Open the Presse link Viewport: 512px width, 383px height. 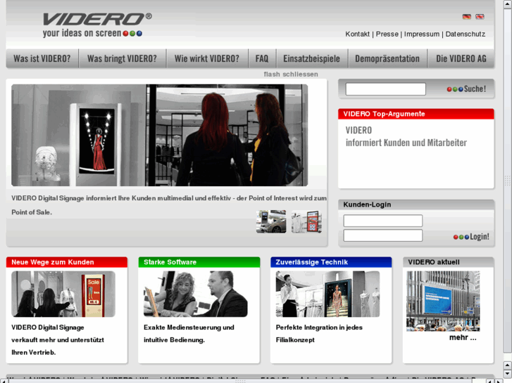tap(387, 34)
